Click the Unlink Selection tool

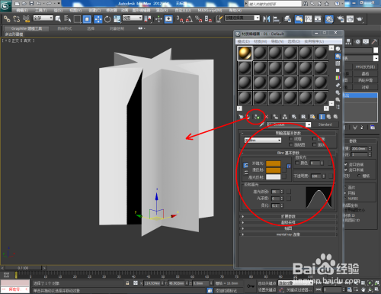[17, 19]
